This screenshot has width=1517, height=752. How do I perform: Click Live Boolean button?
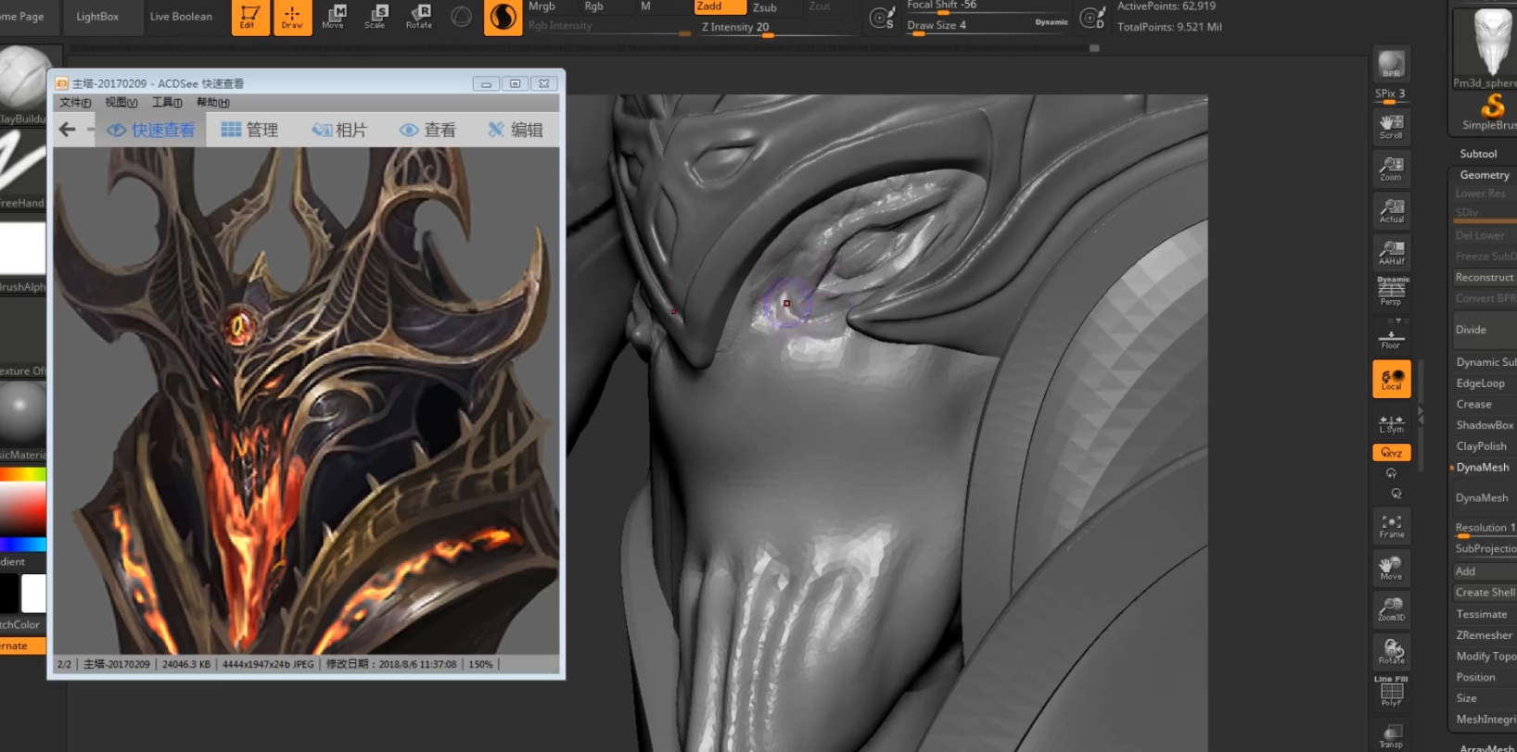(181, 17)
